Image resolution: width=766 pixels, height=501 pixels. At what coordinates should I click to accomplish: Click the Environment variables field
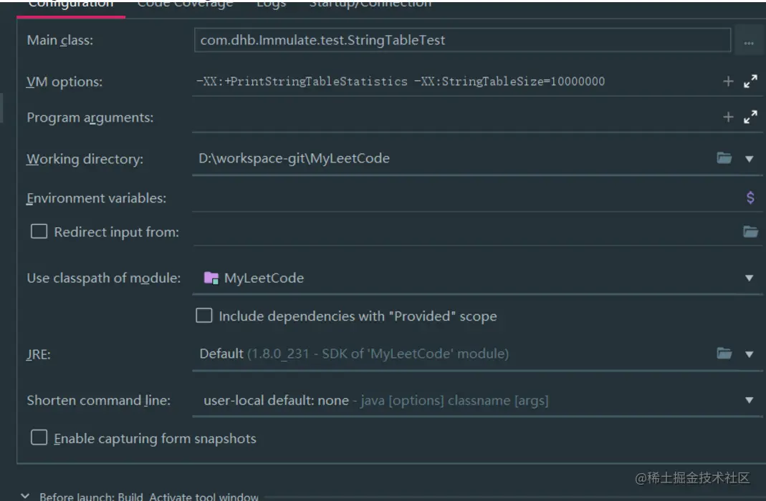[x=466, y=198]
